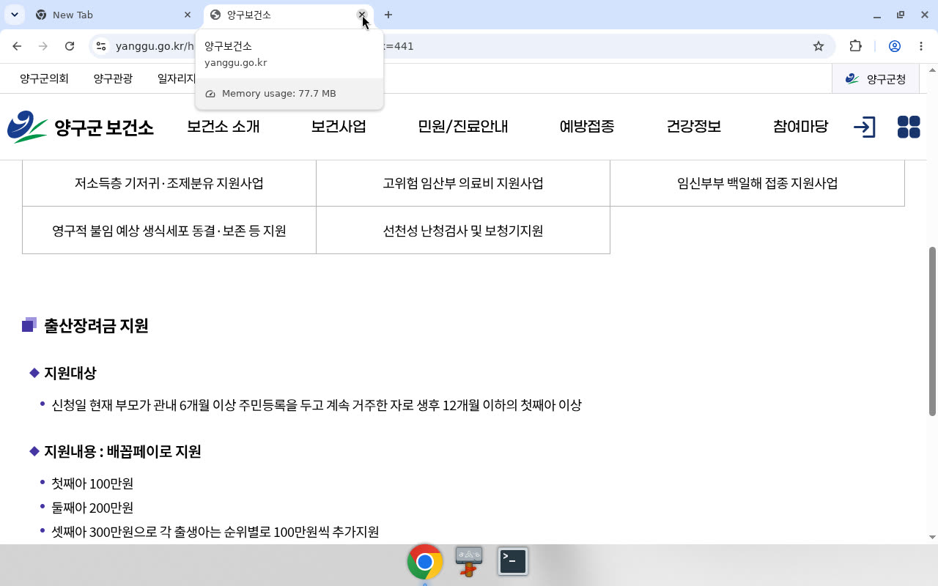Viewport: 938px width, 586px height.
Task: Open the 보건소 소개 menu
Action: coord(223,127)
